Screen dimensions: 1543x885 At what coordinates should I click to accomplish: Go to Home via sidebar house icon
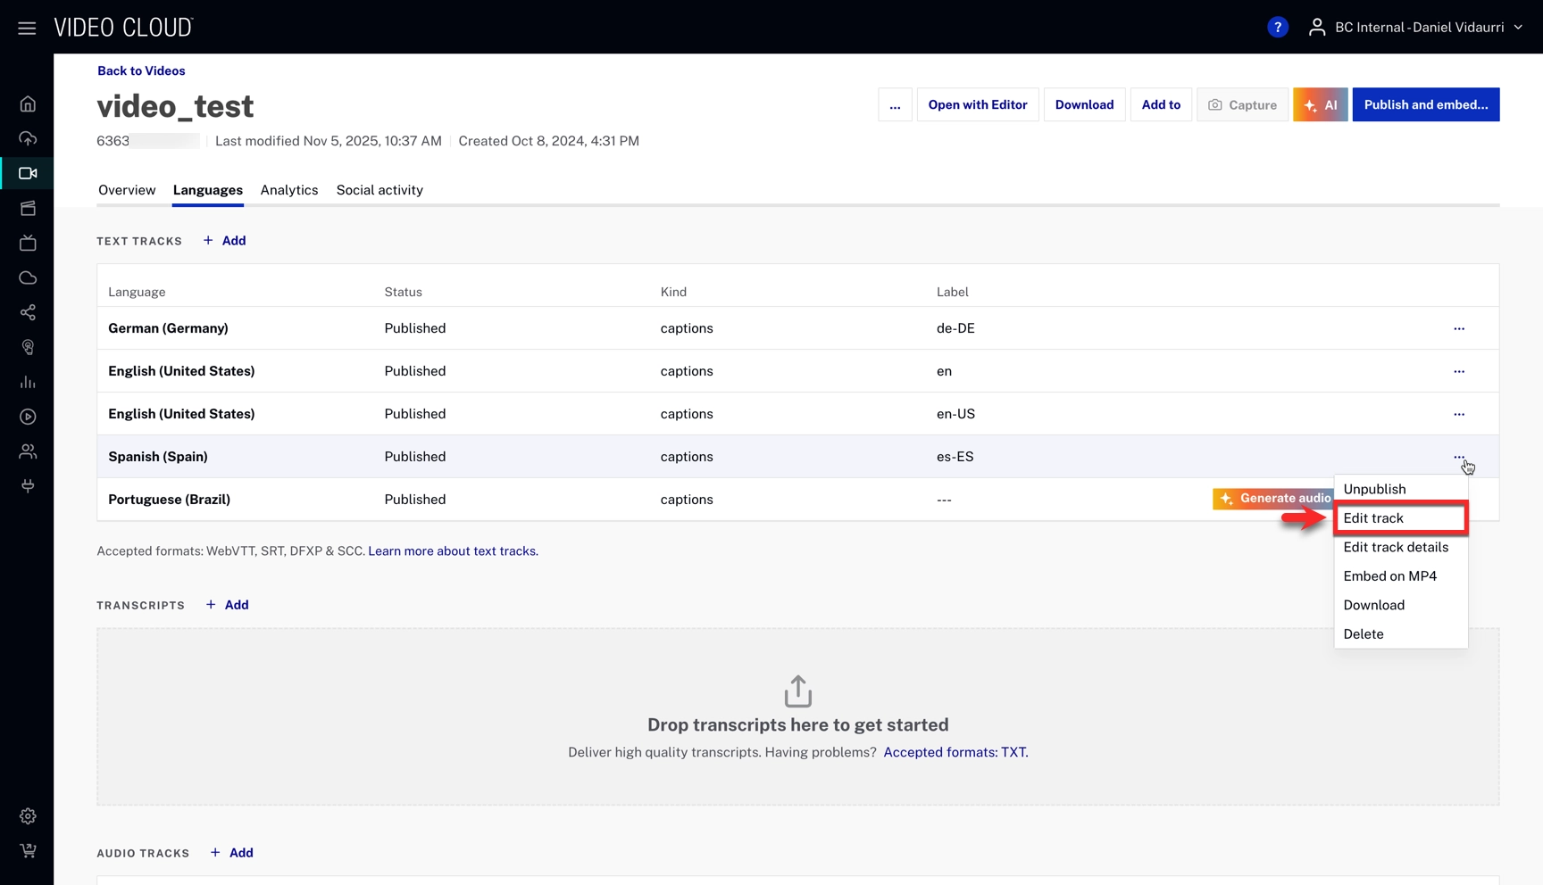pyautogui.click(x=28, y=104)
